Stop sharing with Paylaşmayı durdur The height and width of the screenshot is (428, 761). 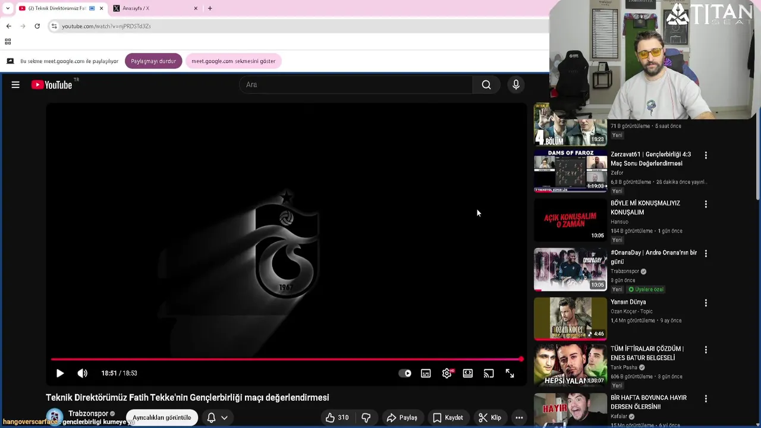point(153,61)
